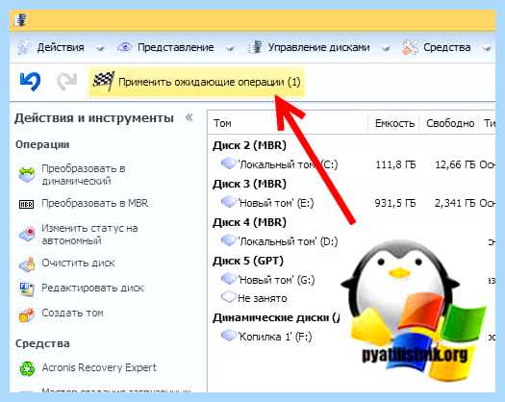Choose Создать том operation
Image resolution: width=505 pixels, height=402 pixels.
coord(72,314)
